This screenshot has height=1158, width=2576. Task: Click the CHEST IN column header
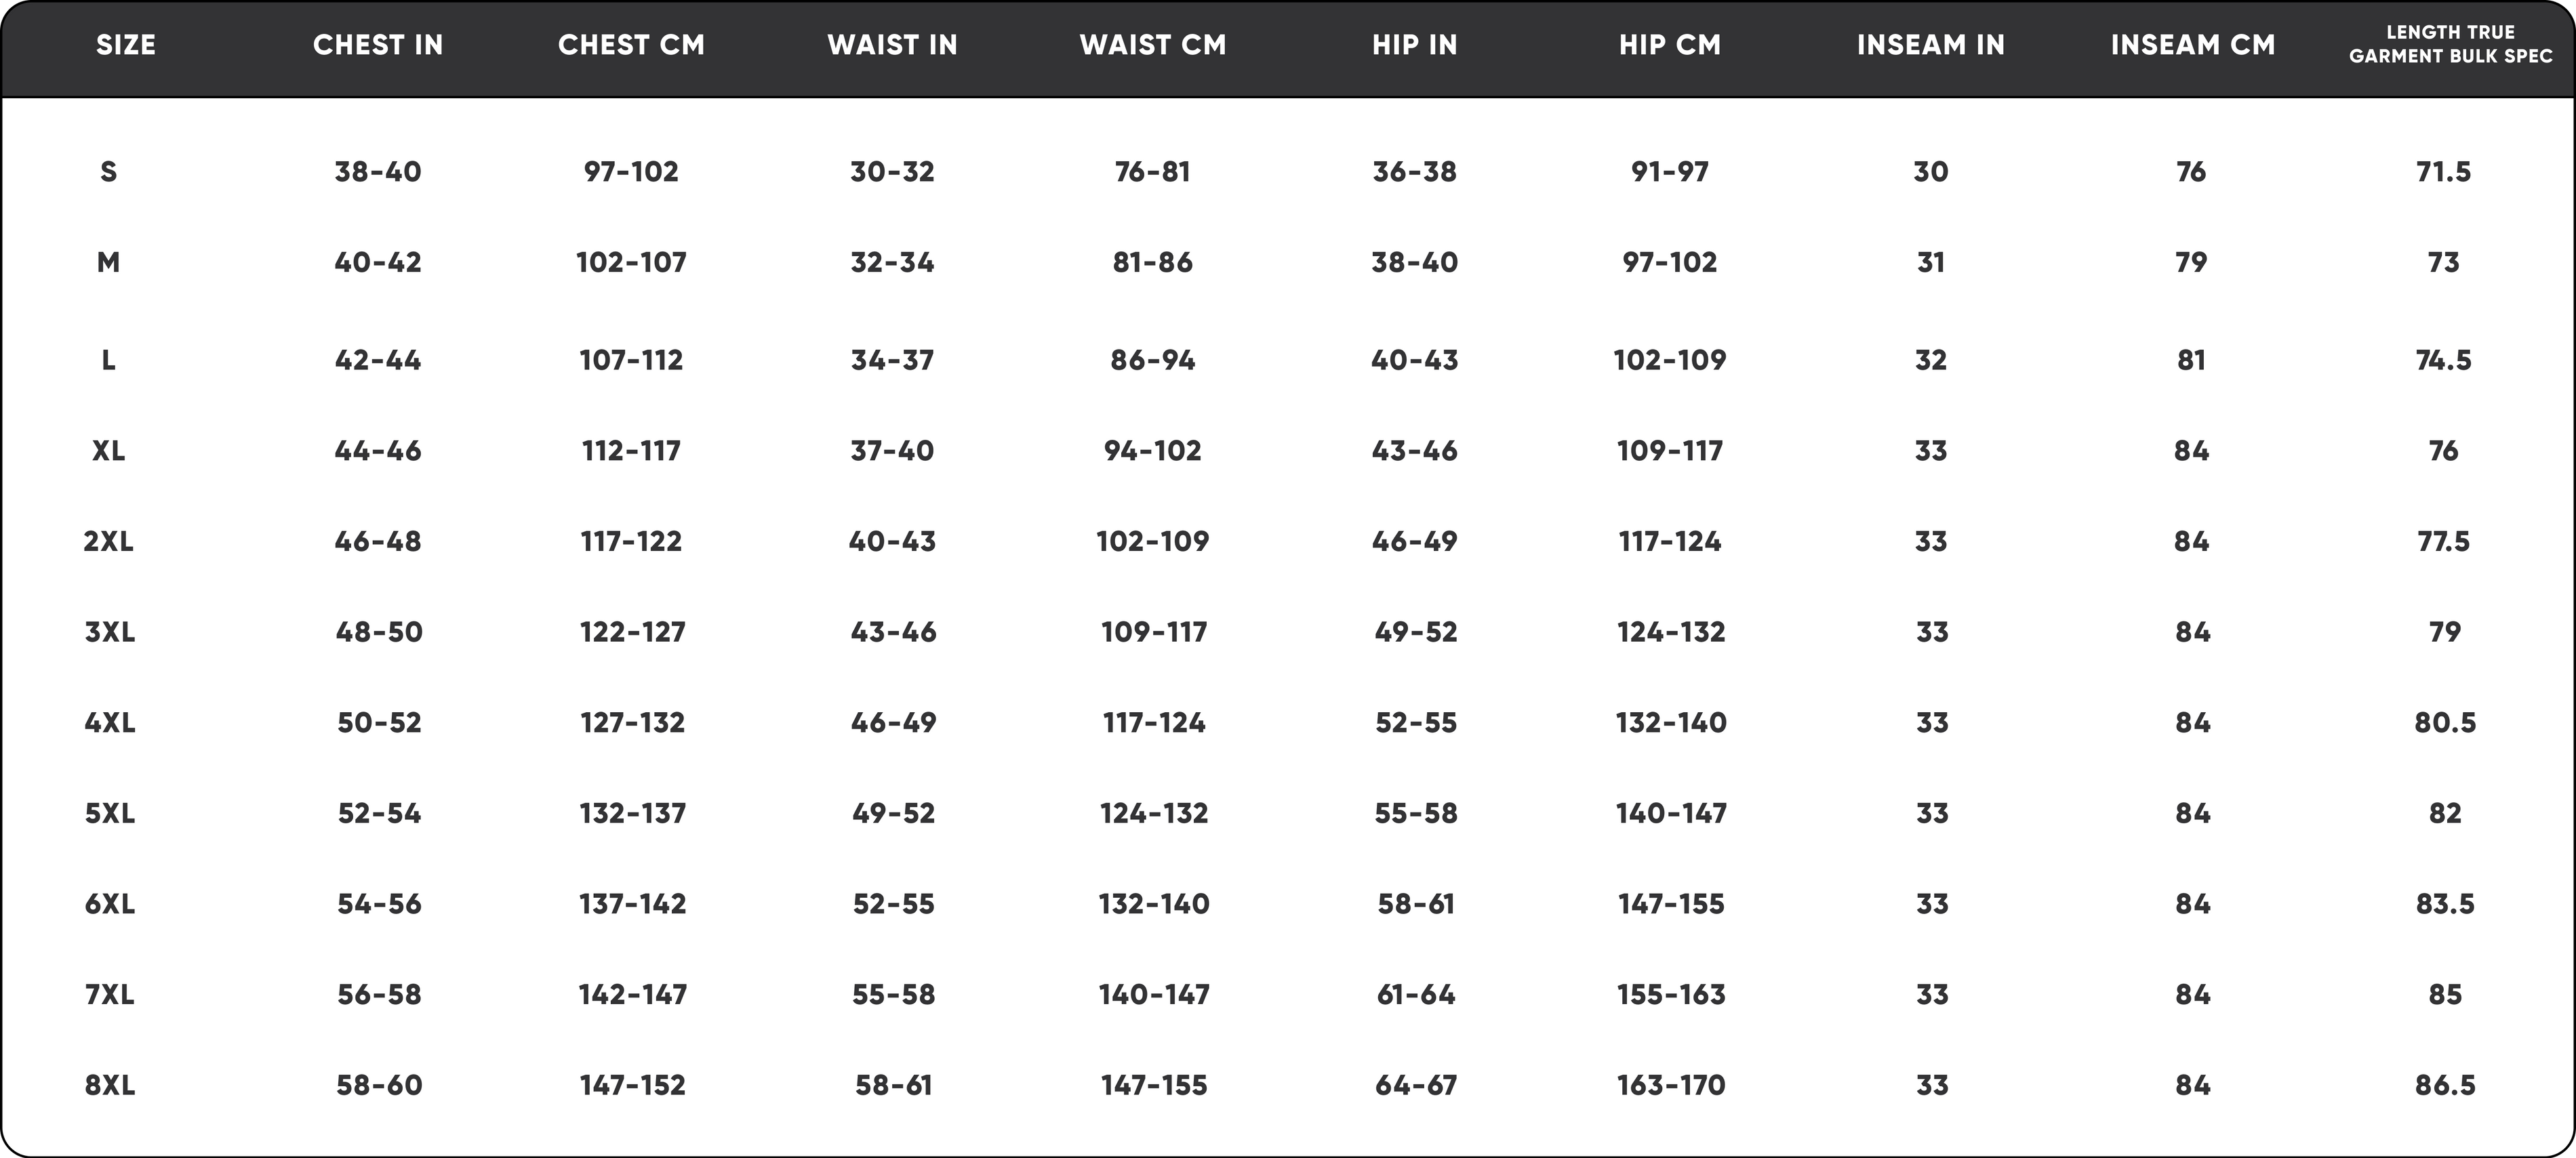tap(378, 45)
